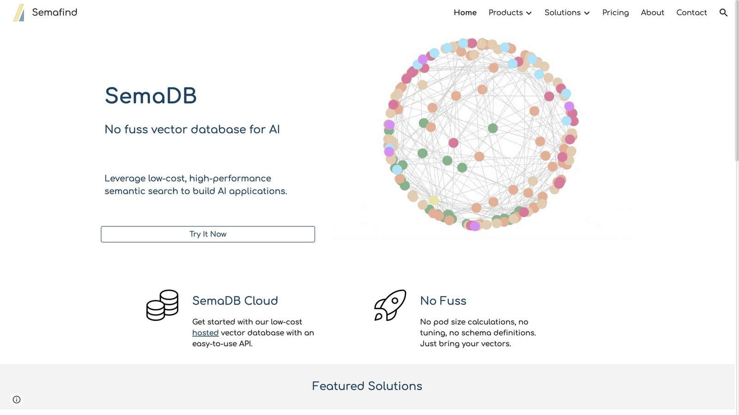This screenshot has height=415, width=739.
Task: Expand the Products dropdown chevron
Action: coord(529,13)
